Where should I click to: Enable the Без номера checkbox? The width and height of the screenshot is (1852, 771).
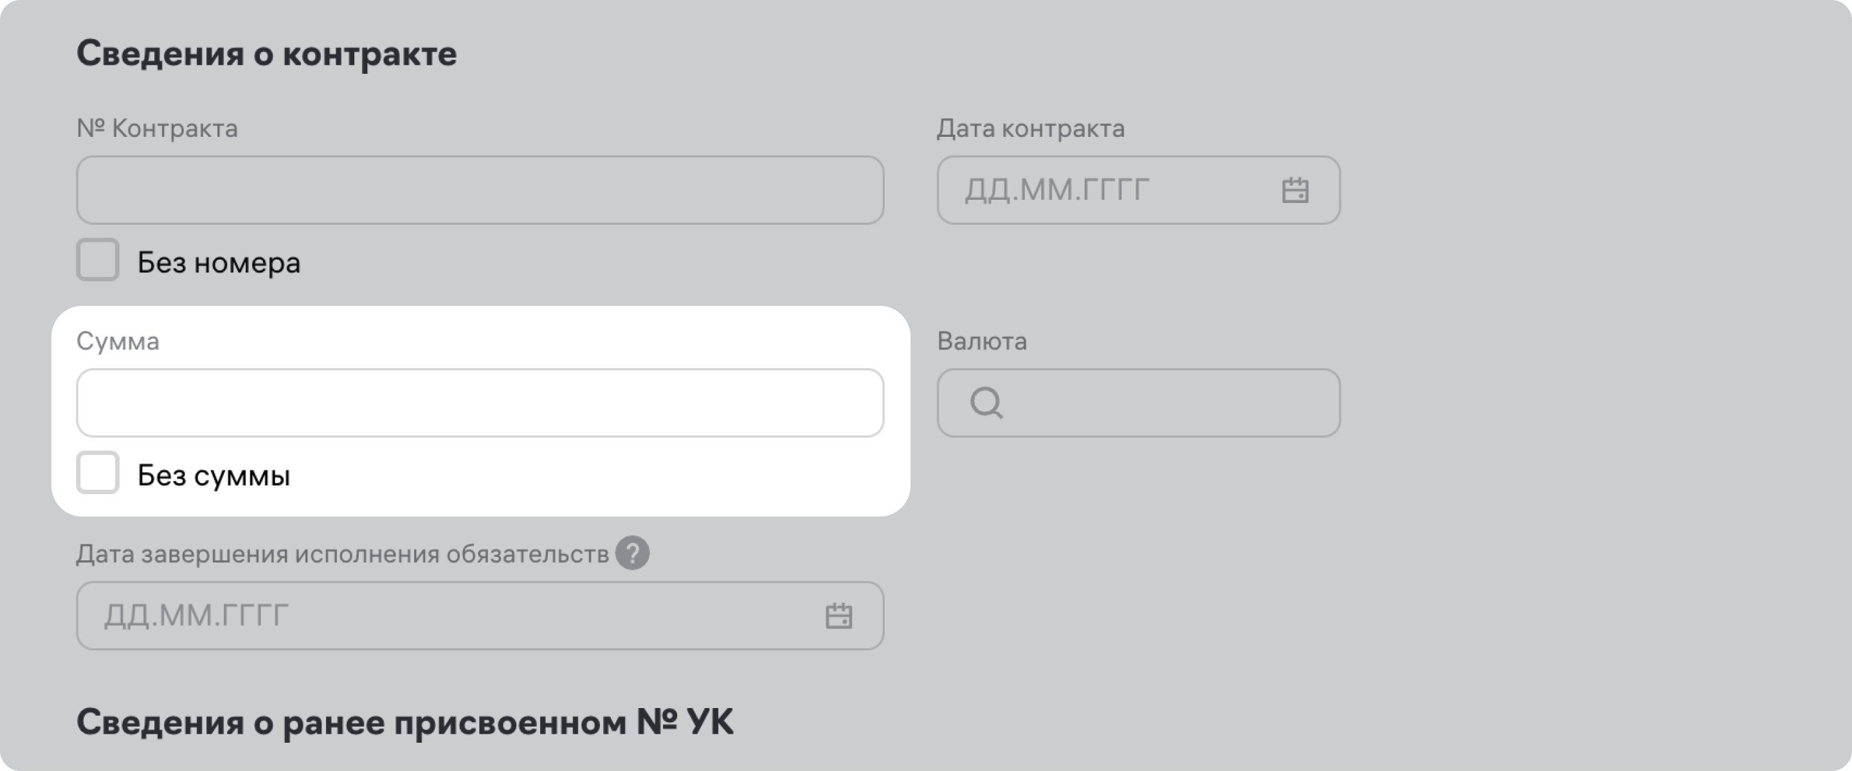(98, 260)
